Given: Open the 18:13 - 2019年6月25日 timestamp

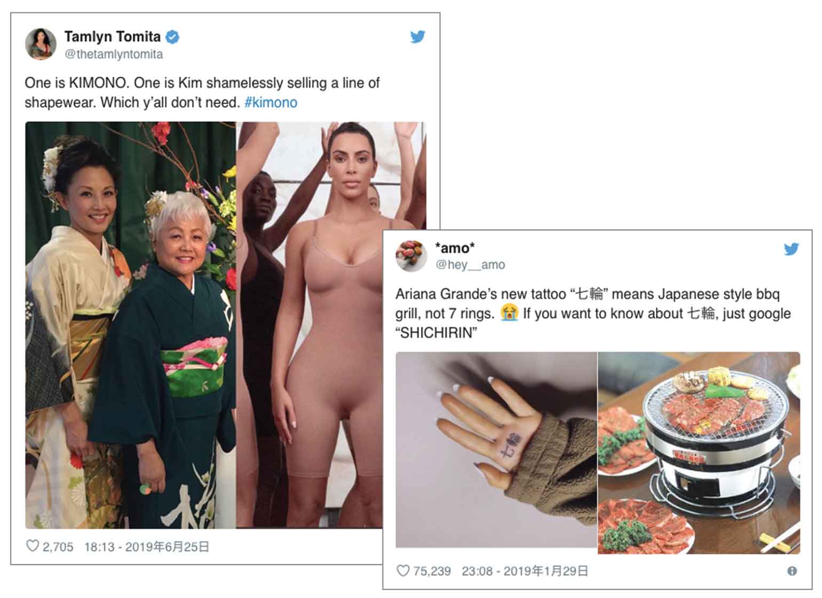Looking at the screenshot, I should (147, 547).
